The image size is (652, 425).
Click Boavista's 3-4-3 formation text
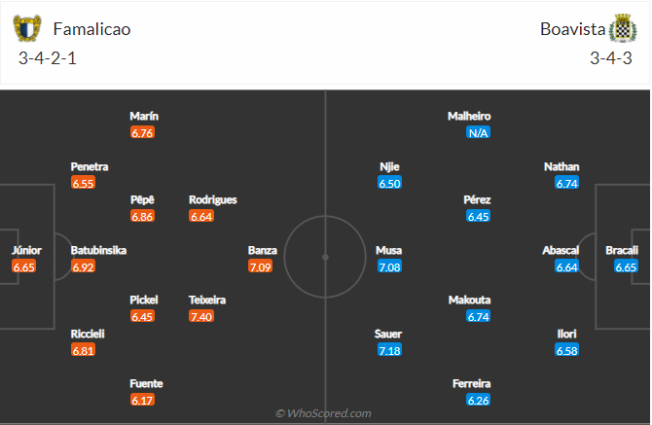pos(612,57)
